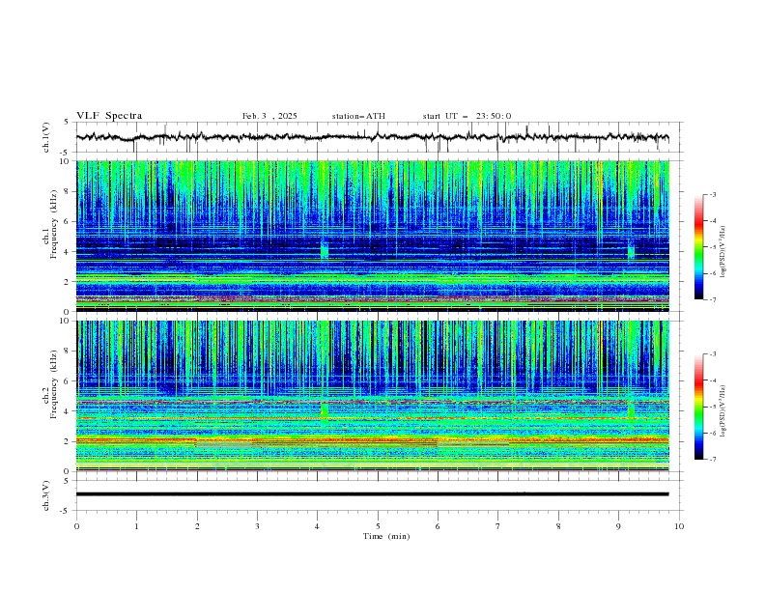Click the 2 minute tick on the time axis
Screen dimensions: 765x591
click(197, 526)
